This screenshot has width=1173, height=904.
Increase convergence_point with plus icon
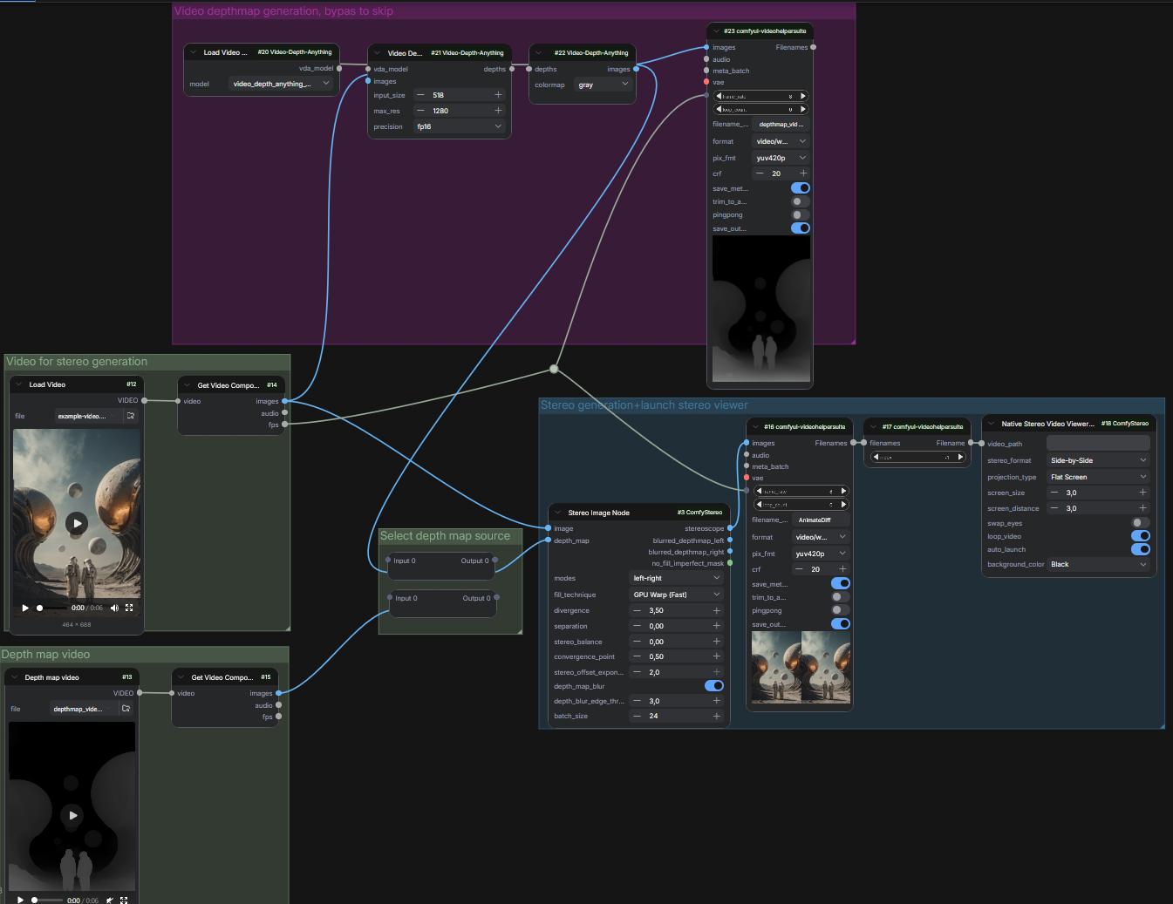pyautogui.click(x=717, y=656)
